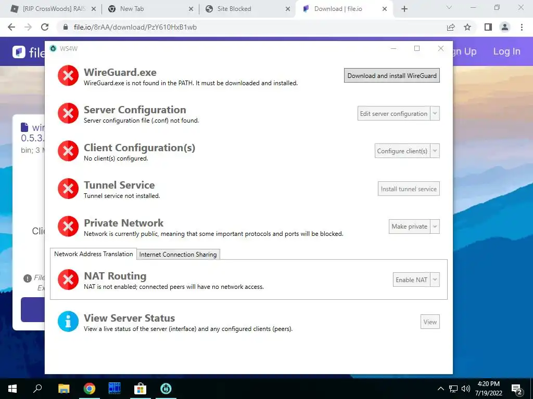Click the file.io URL address bar
This screenshot has width=533, height=399.
pos(251,27)
